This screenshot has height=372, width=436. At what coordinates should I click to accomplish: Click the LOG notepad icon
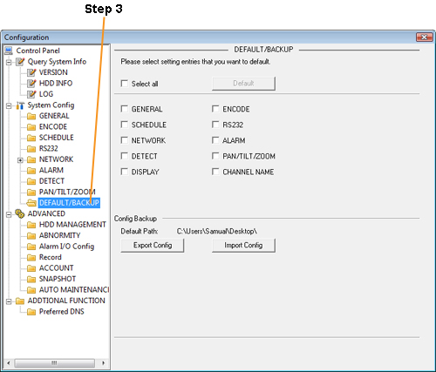[x=31, y=94]
